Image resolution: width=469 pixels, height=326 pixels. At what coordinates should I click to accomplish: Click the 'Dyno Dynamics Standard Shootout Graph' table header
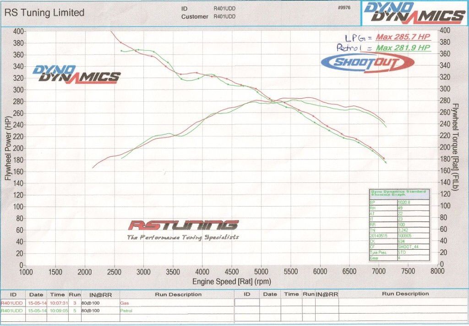(399, 194)
